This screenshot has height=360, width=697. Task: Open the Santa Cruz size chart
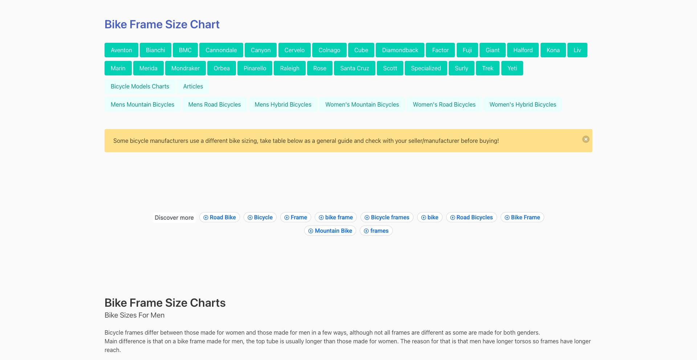pos(354,68)
